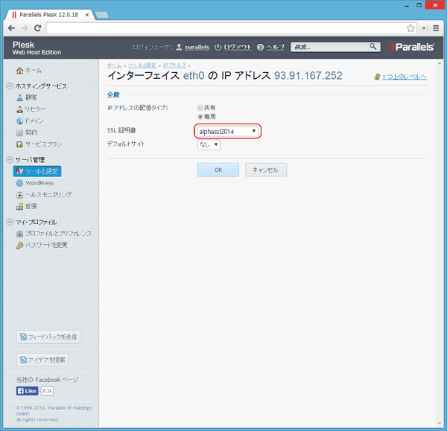This screenshot has height=431, width=447.
Task: Click the Home house icon in the sidebar
Action: [19, 71]
